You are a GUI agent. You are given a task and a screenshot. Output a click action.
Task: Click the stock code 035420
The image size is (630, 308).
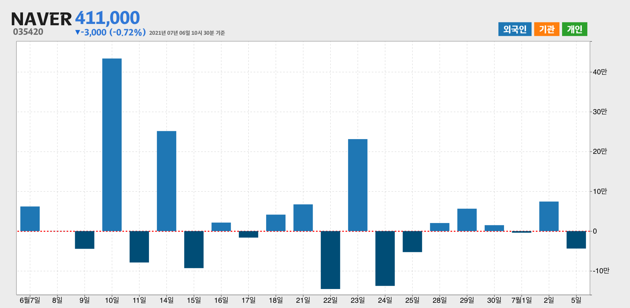coord(28,32)
